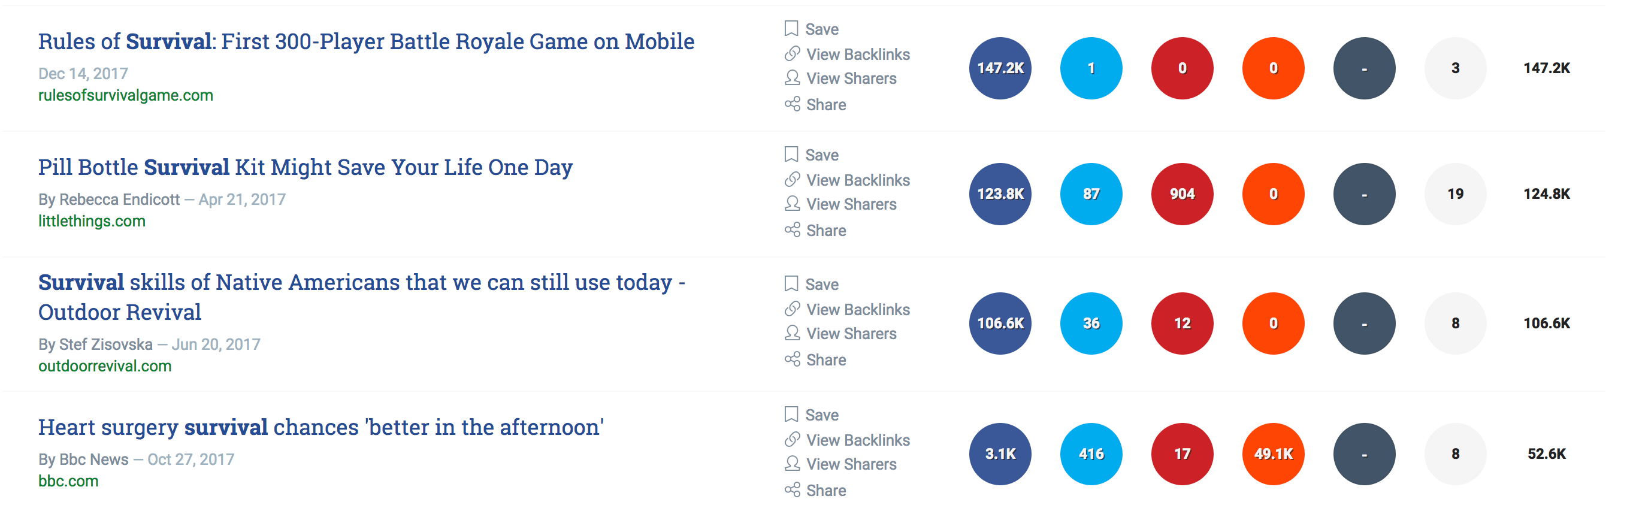Viewport: 1627px width, 514px height.
Task: Open Heart surgery survival chances article
Action: point(320,427)
